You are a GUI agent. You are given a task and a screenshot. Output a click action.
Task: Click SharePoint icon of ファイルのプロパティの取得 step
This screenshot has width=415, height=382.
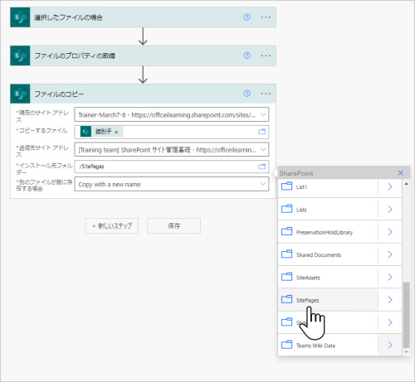coord(20,56)
